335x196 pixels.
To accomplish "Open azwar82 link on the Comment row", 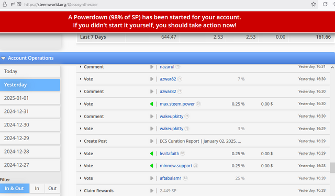I will 168,91.
